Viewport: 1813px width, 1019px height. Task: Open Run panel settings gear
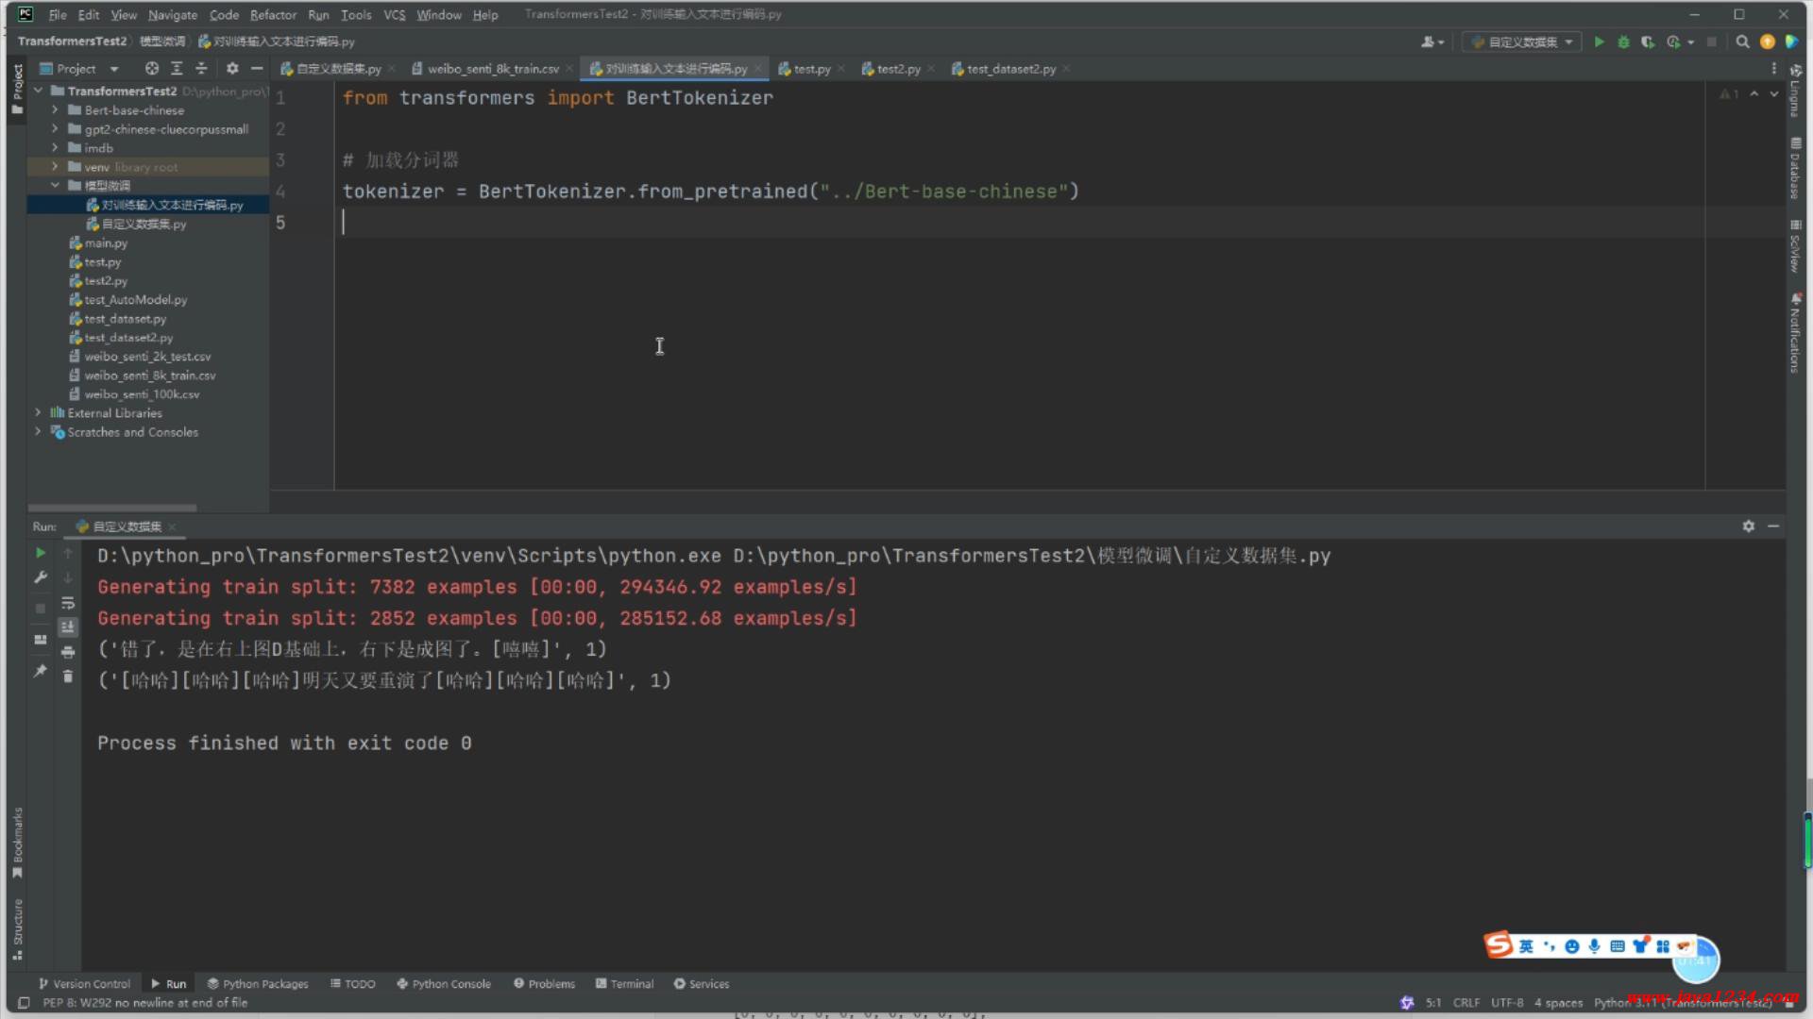[x=1748, y=526]
